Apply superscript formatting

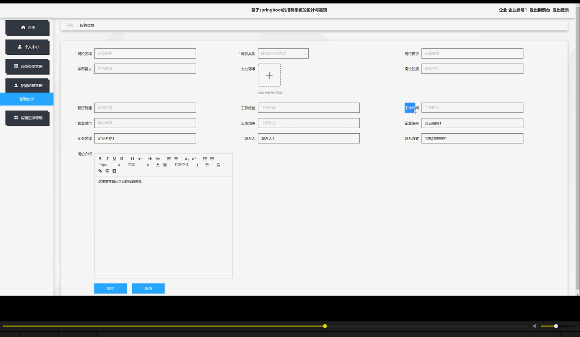point(194,159)
